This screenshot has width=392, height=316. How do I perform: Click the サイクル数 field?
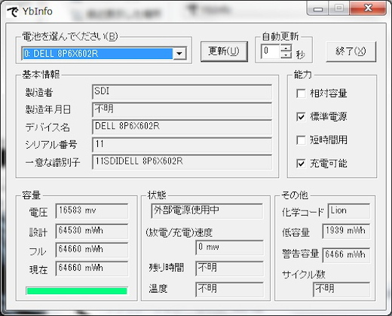(x=341, y=290)
